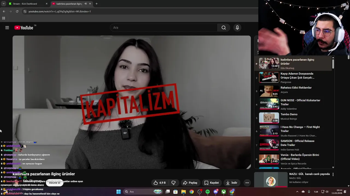350x196 pixels.
Task: Play 'SAMSON - Official Release Date Trailer'
Action: [293, 145]
